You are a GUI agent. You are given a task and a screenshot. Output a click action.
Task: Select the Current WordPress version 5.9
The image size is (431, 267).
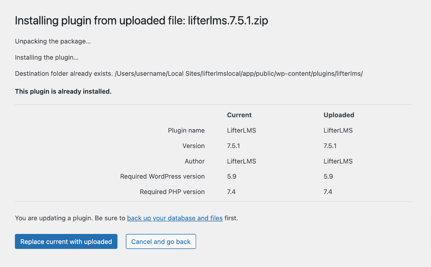coord(232,176)
